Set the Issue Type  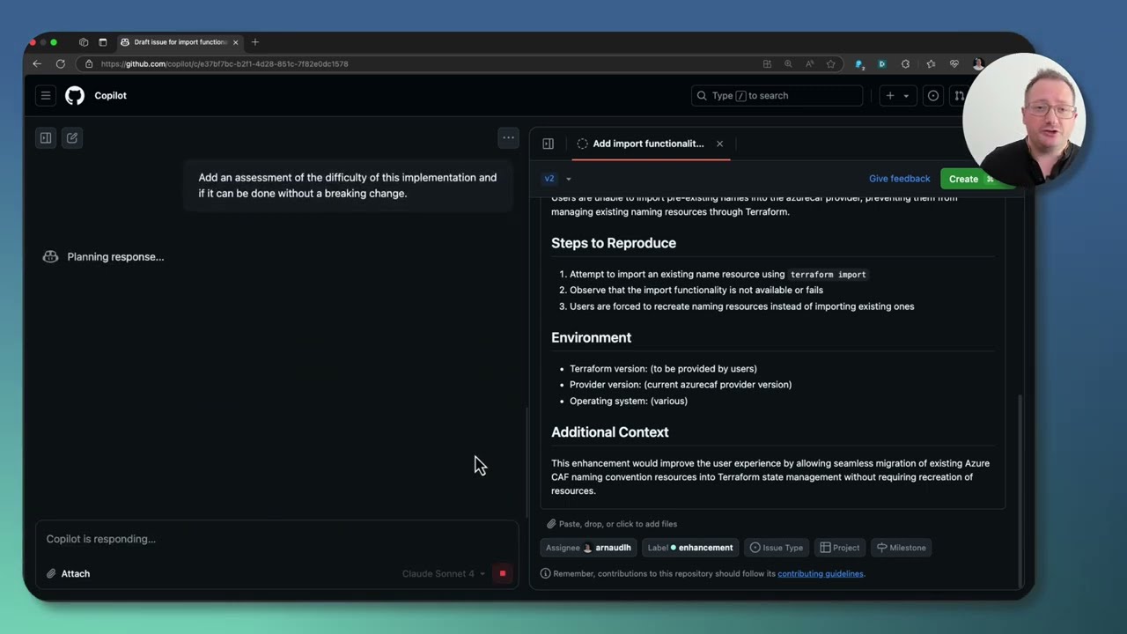click(x=777, y=548)
